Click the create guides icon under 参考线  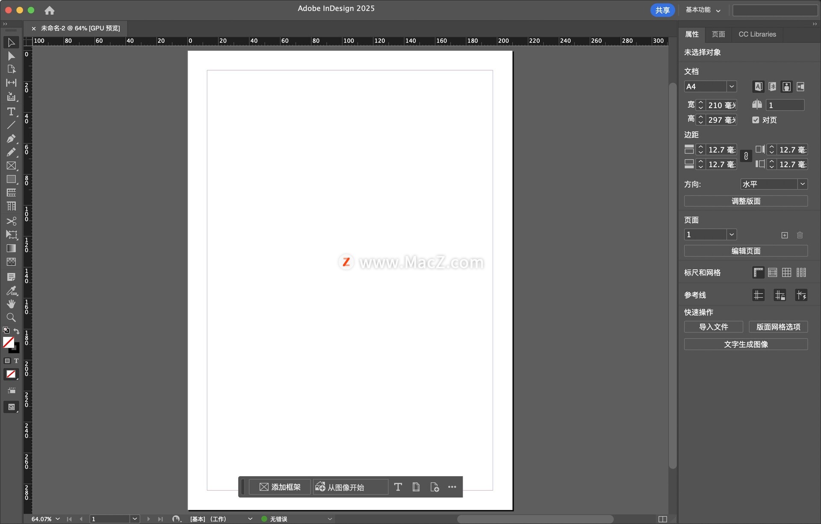[x=758, y=295]
